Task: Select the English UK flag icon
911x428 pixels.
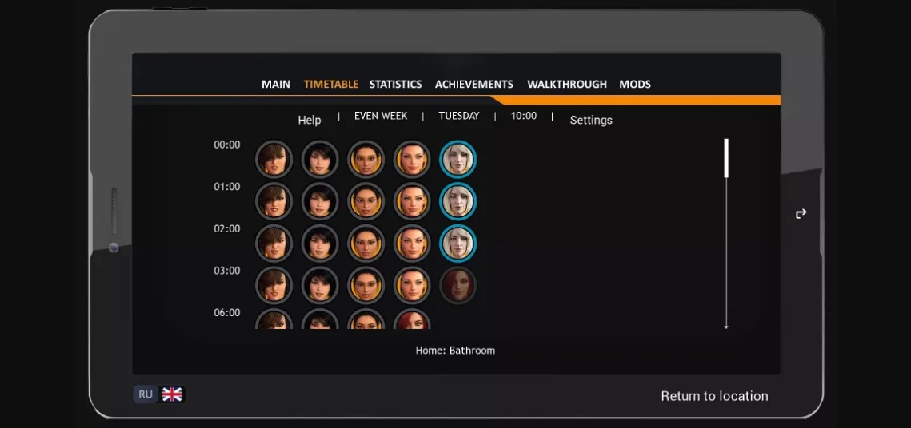Action: pyautogui.click(x=172, y=394)
